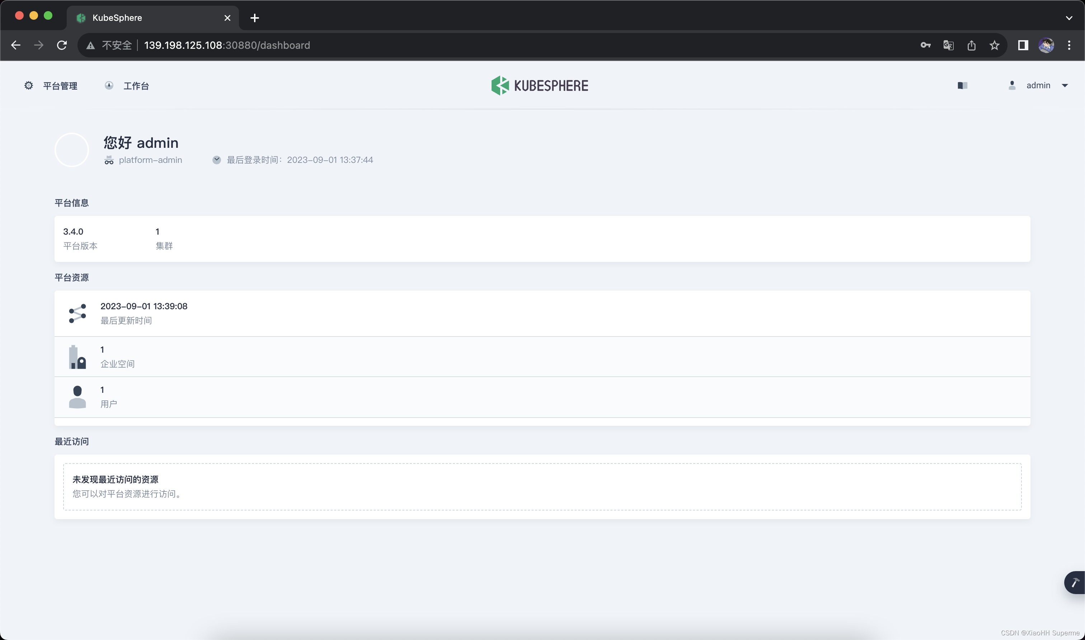Click the 企业空间 workspace building icon

point(77,357)
